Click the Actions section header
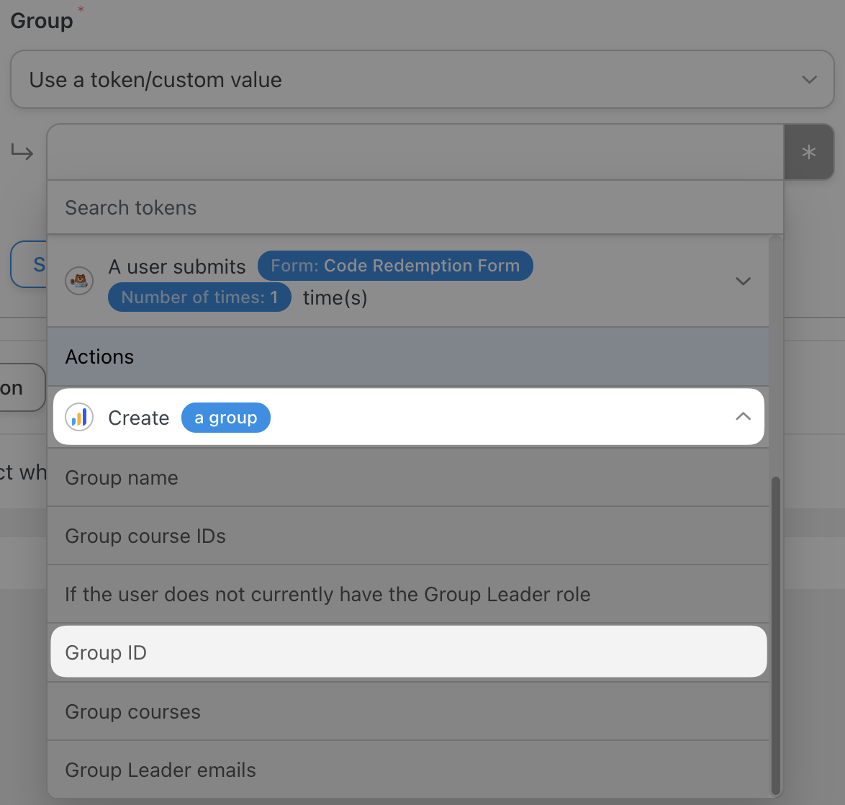 click(99, 356)
